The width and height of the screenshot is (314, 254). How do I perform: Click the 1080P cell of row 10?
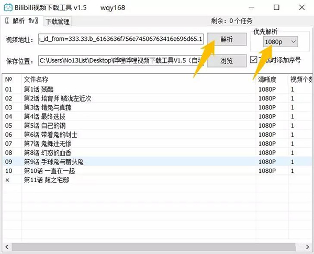(267, 171)
